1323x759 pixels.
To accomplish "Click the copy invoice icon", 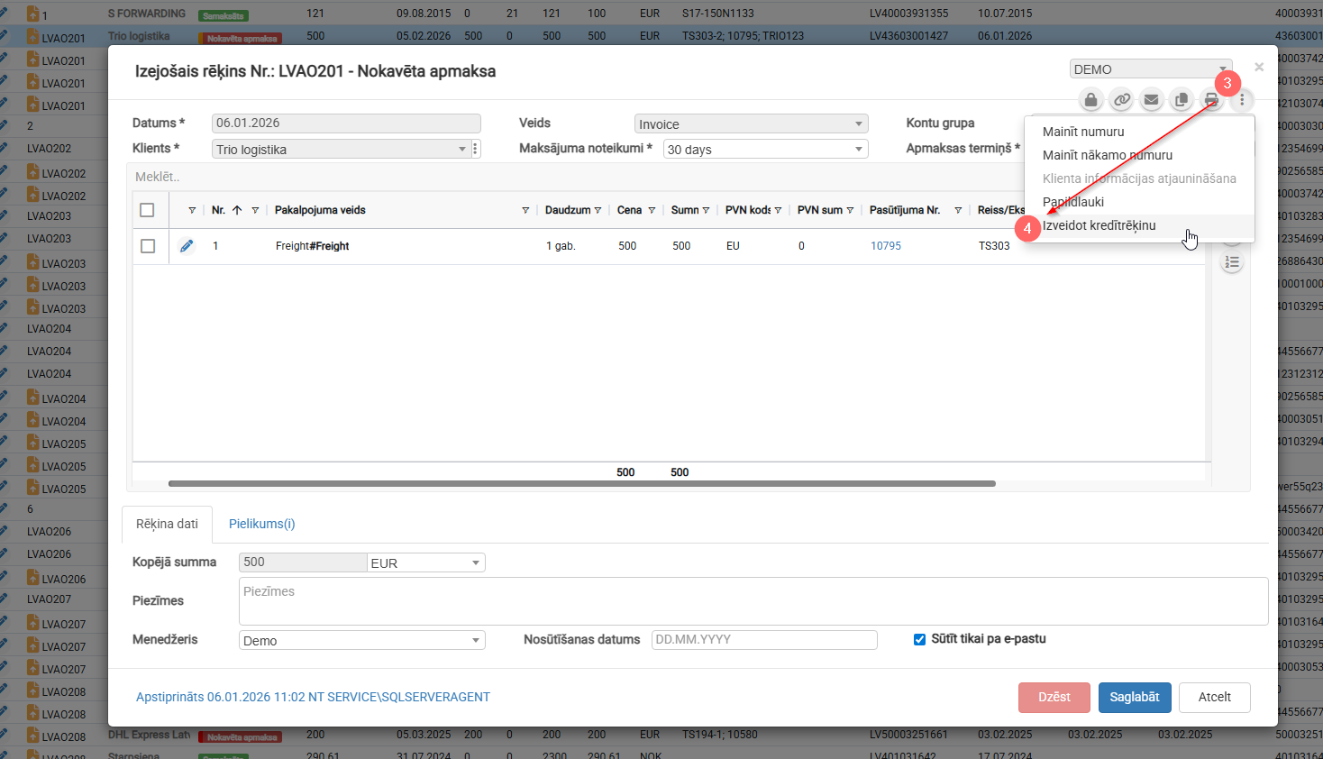I will (x=1182, y=100).
